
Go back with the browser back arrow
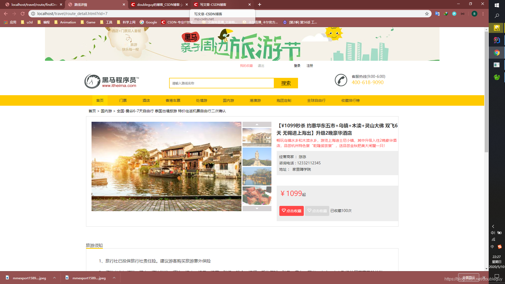(x=6, y=14)
